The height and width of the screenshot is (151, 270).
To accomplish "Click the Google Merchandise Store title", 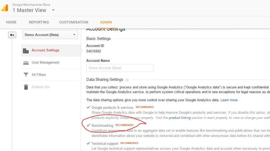I will tap(31, 5).
